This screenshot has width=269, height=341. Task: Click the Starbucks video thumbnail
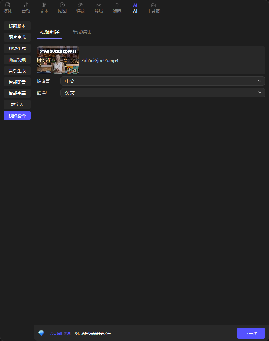(x=58, y=60)
